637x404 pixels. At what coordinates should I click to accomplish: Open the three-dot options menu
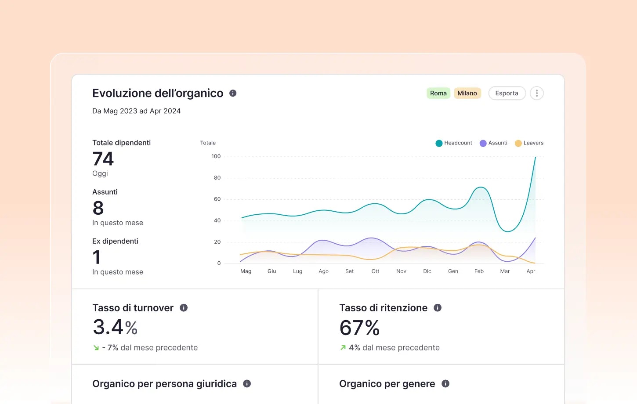[x=536, y=93]
